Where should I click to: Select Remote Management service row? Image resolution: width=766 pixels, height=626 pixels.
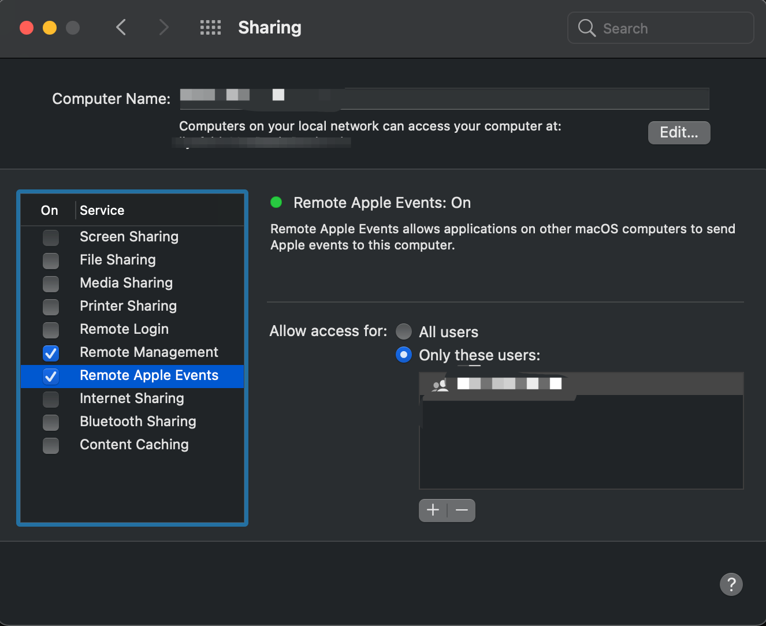coord(132,352)
